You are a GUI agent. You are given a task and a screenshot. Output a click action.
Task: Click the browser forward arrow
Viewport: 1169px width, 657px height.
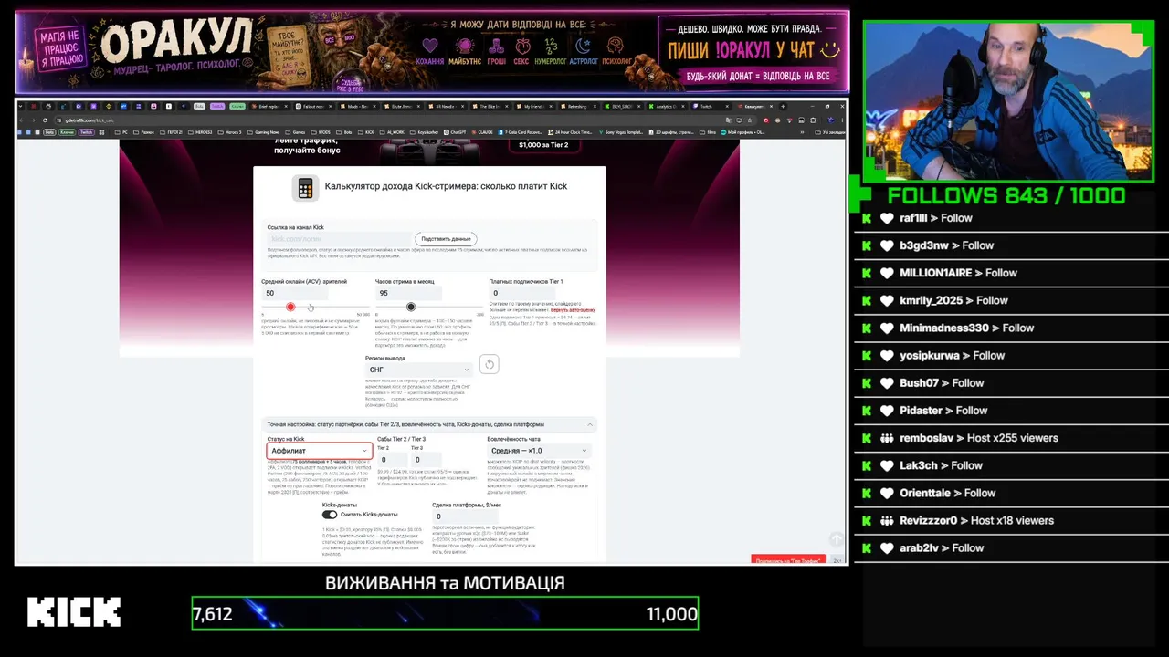coord(35,120)
